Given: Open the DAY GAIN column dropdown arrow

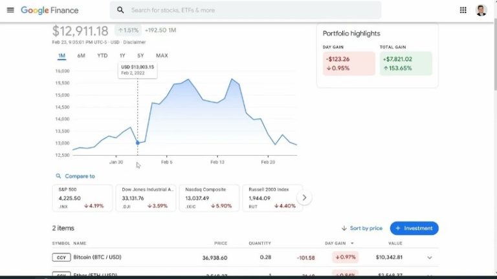Looking at the screenshot, I should point(352,243).
